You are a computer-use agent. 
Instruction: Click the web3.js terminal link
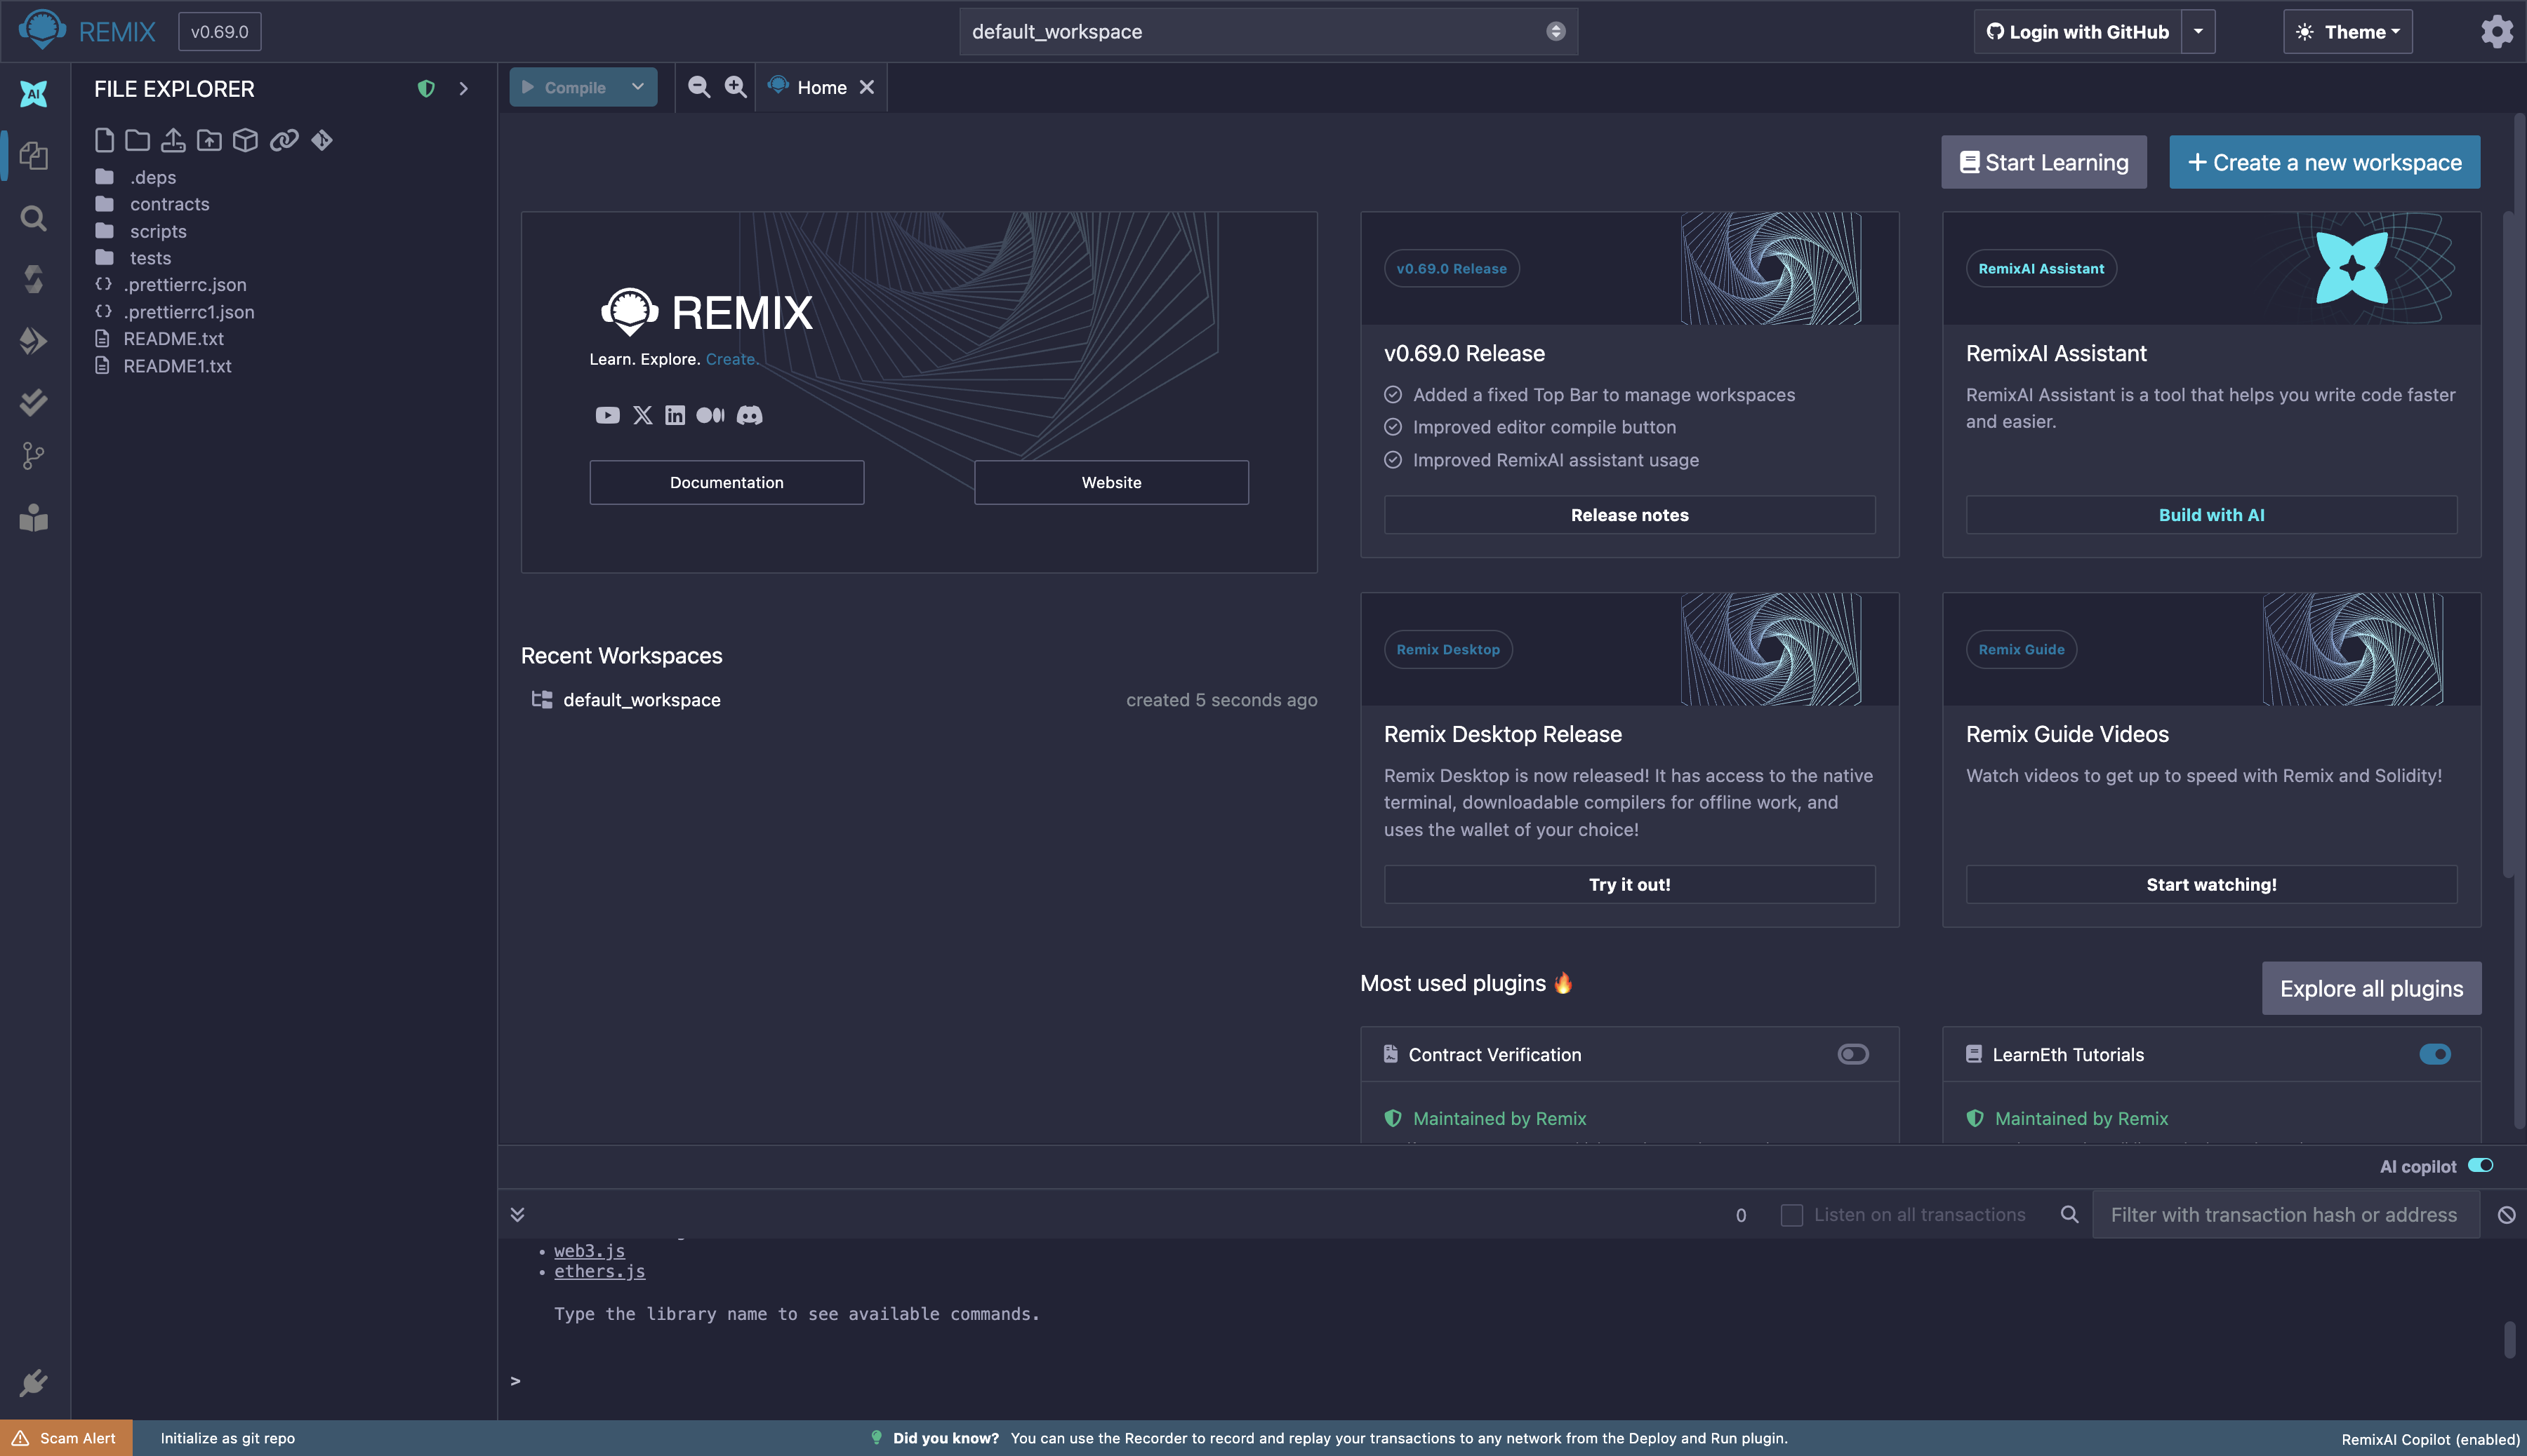590,1250
